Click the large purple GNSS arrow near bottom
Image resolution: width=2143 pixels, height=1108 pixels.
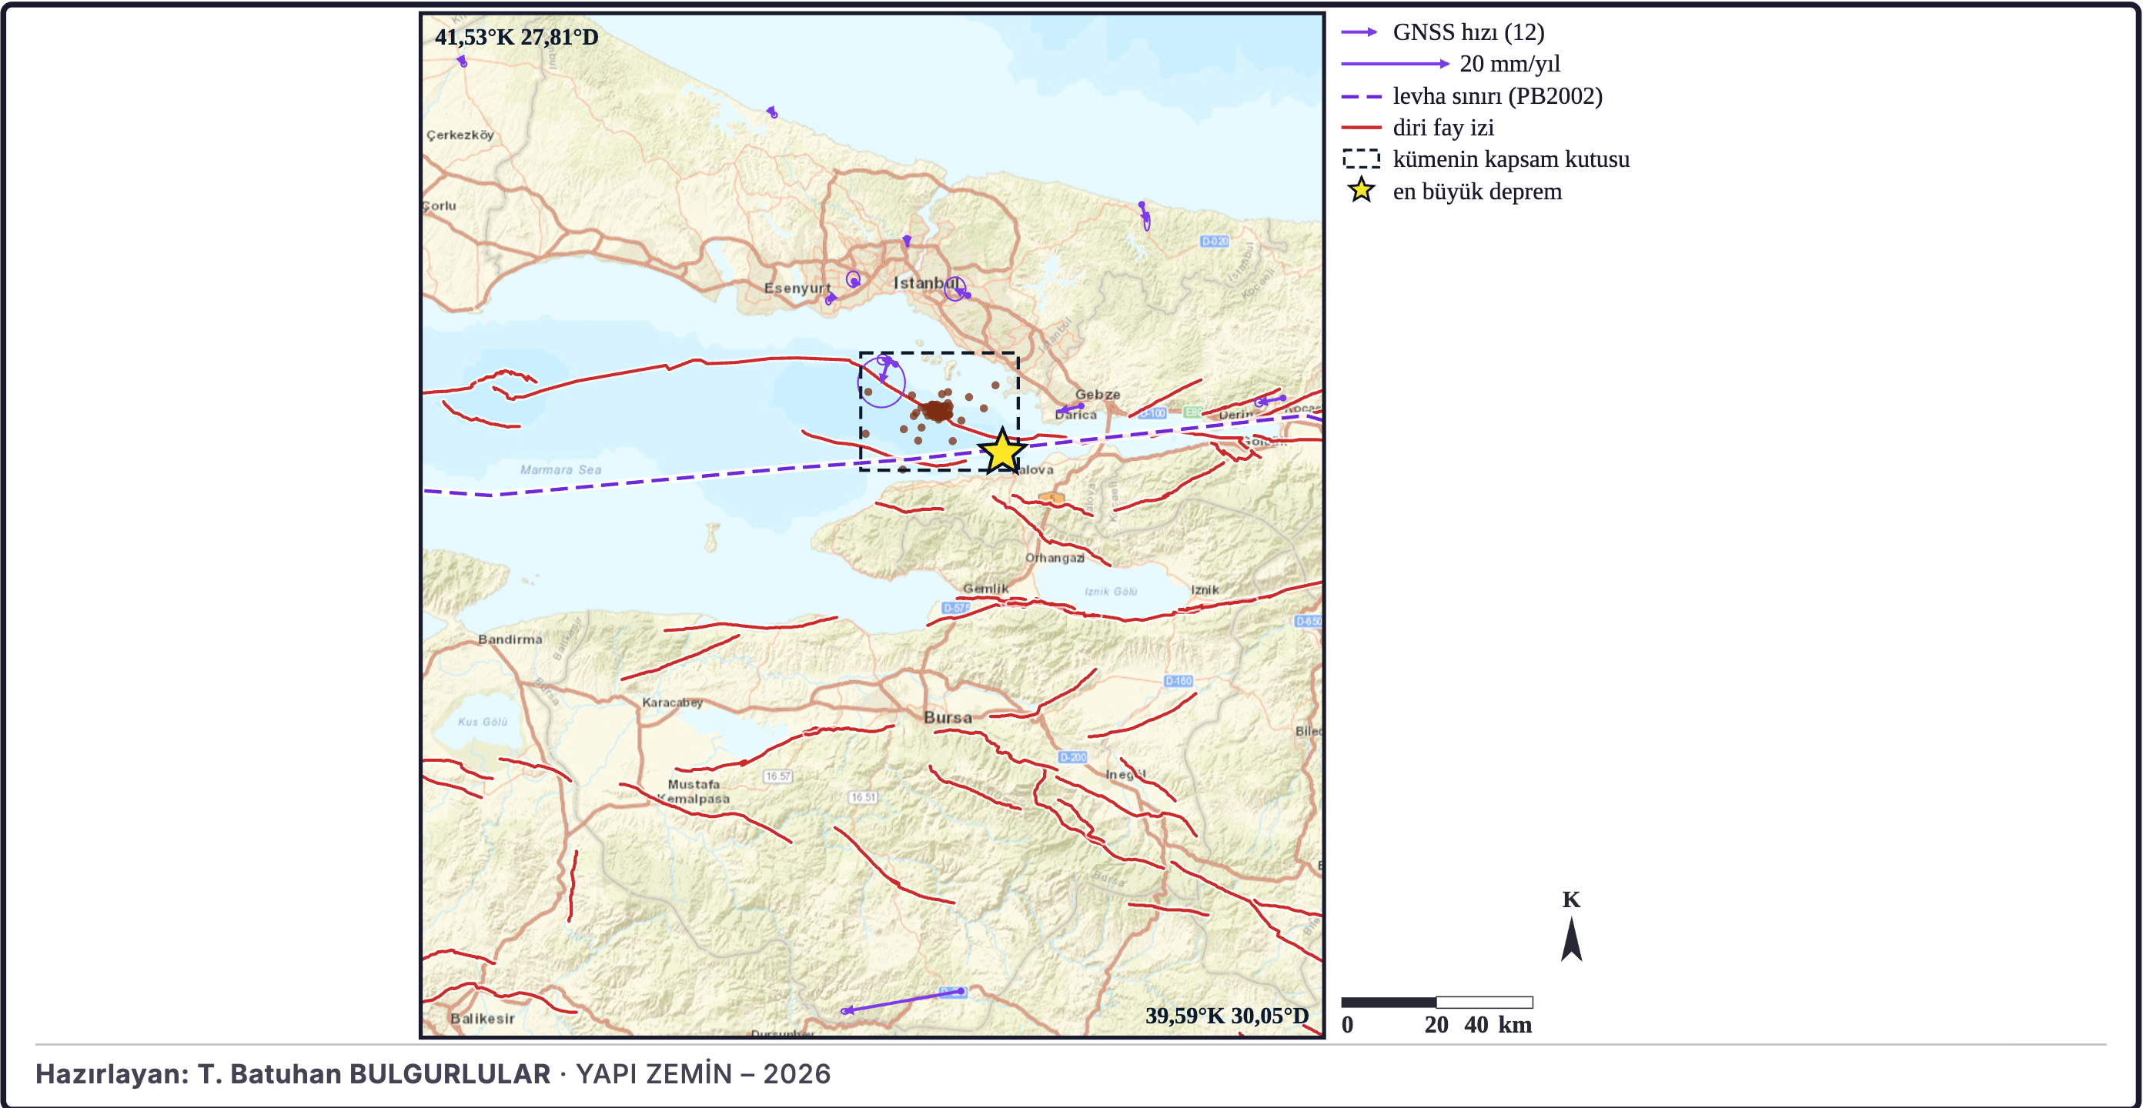tap(904, 1001)
